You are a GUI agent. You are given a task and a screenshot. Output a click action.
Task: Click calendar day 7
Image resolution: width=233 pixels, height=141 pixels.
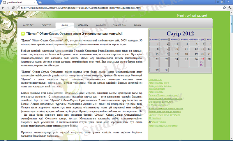click(x=208, y=44)
